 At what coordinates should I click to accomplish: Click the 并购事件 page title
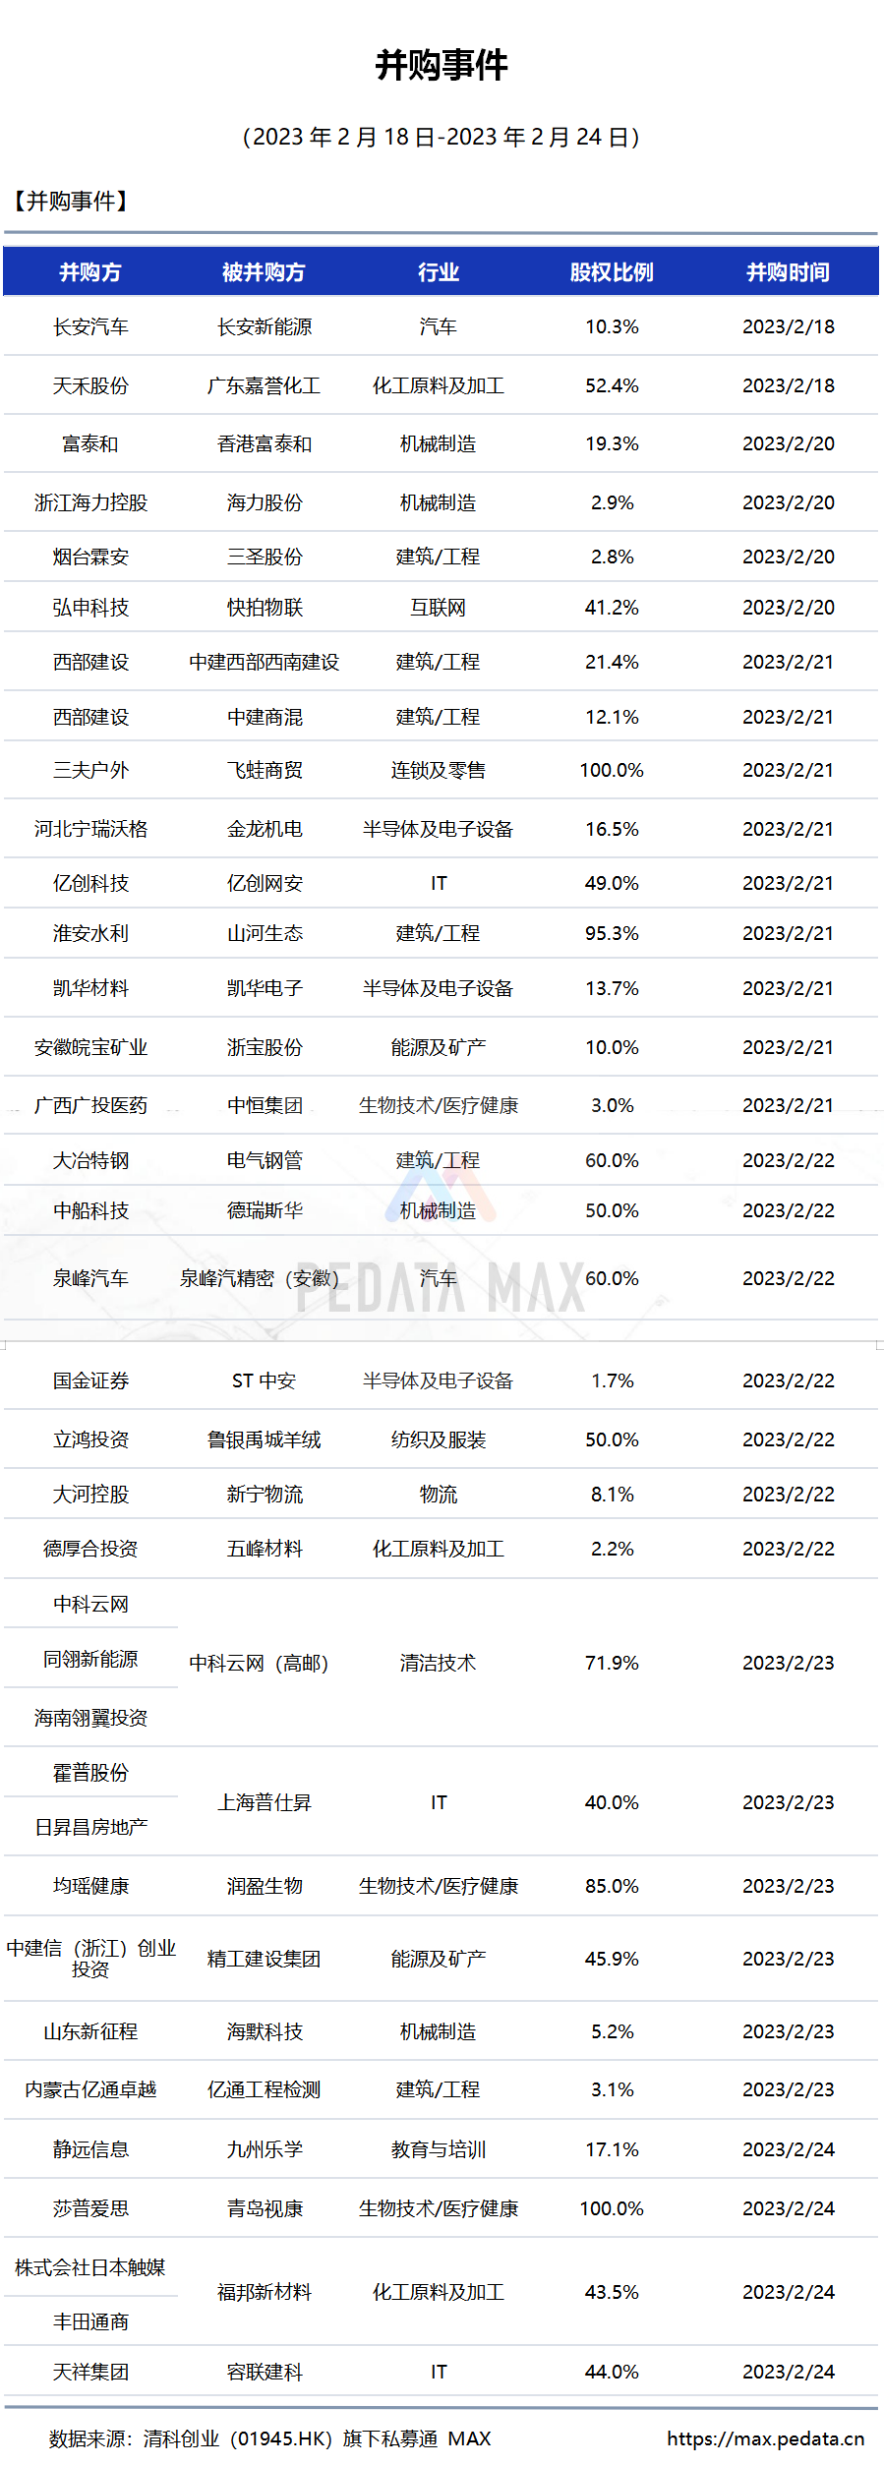coord(442,65)
